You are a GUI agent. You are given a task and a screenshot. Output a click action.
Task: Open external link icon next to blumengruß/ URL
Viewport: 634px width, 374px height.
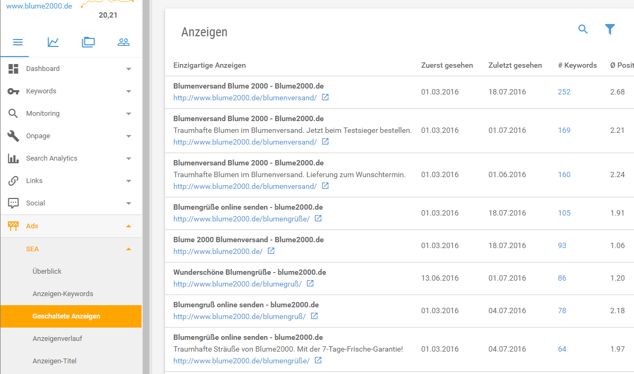[314, 316]
